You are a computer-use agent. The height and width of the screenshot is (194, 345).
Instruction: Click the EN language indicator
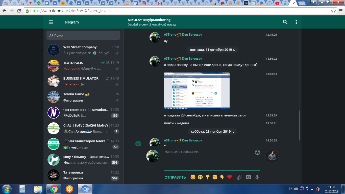(x=290, y=188)
